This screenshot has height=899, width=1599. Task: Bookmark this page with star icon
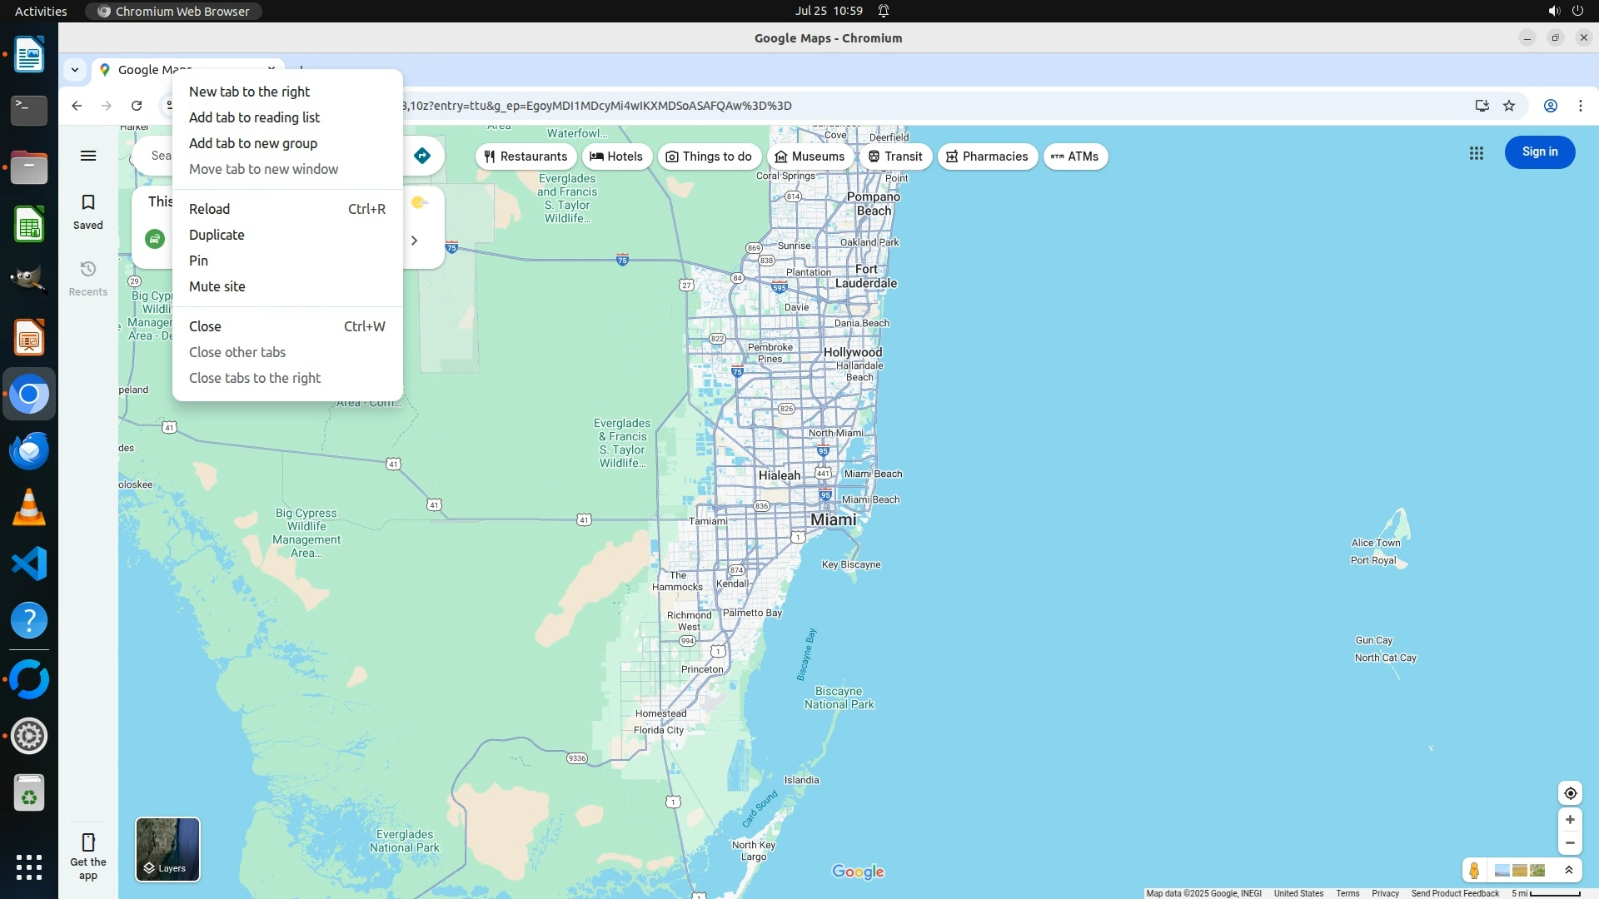click(x=1509, y=106)
